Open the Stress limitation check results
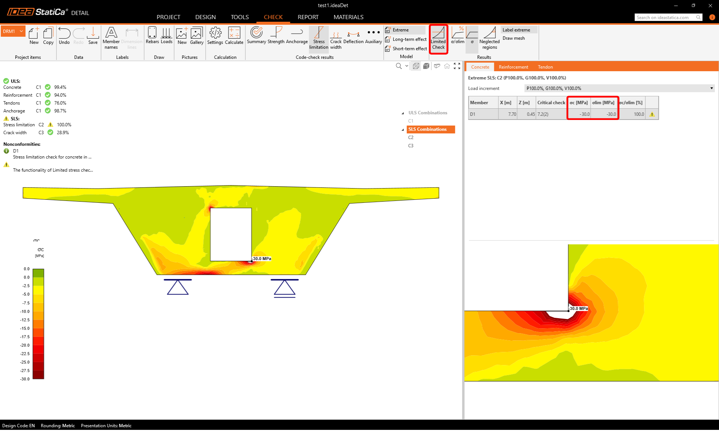 319,37
